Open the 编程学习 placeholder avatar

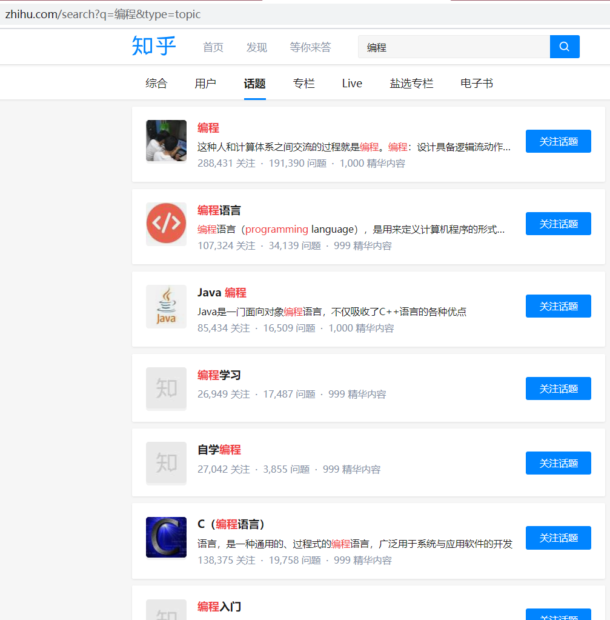166,388
